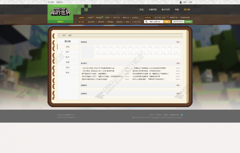Open the 国产智能手机 post
Image resolution: width=240 pixels, height=153 pixels.
pos(94,74)
